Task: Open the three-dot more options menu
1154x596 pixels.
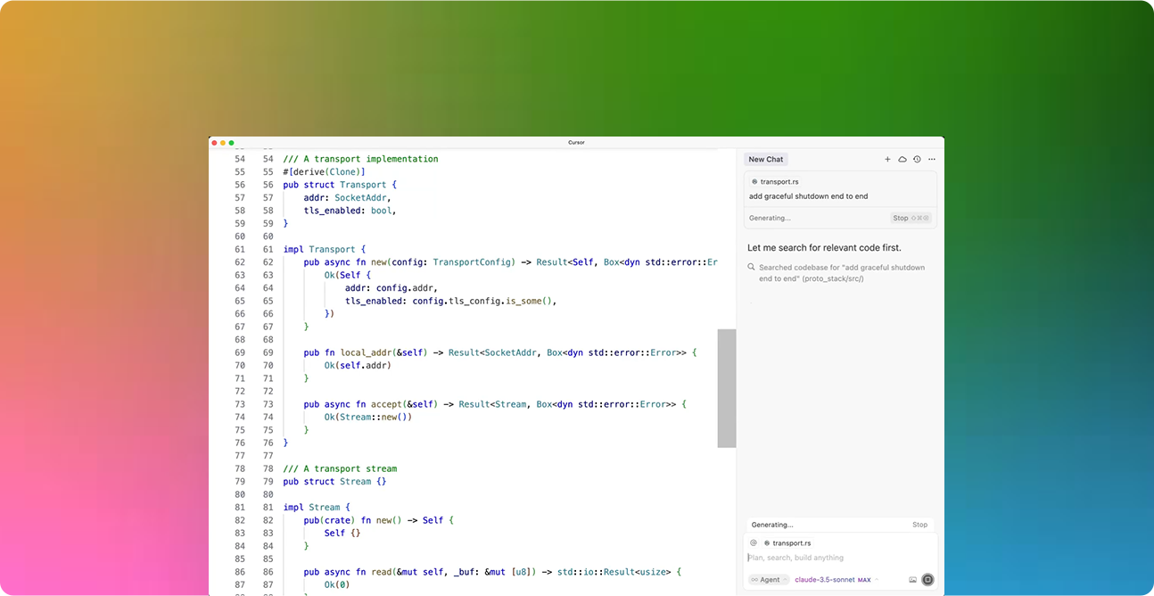Action: click(x=932, y=160)
